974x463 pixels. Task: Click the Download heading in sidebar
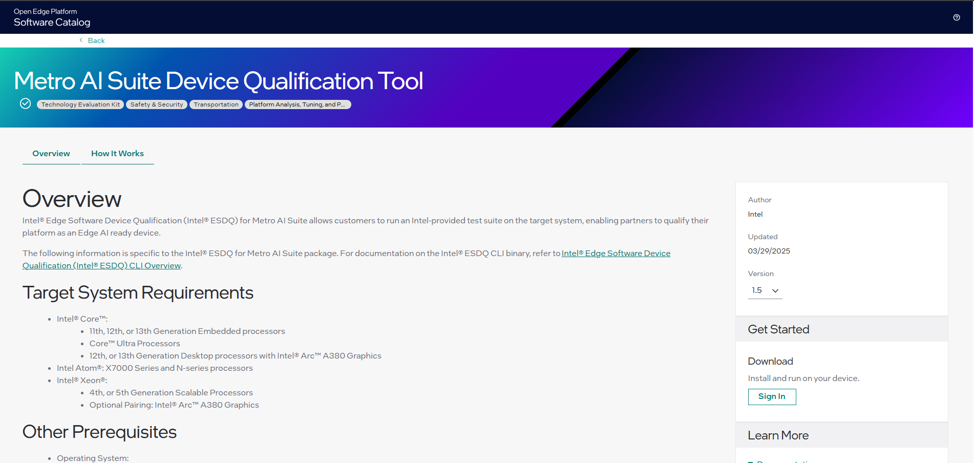coord(770,362)
